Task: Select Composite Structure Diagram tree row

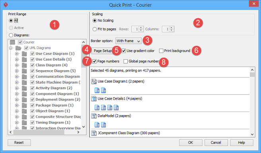Action: point(58,117)
